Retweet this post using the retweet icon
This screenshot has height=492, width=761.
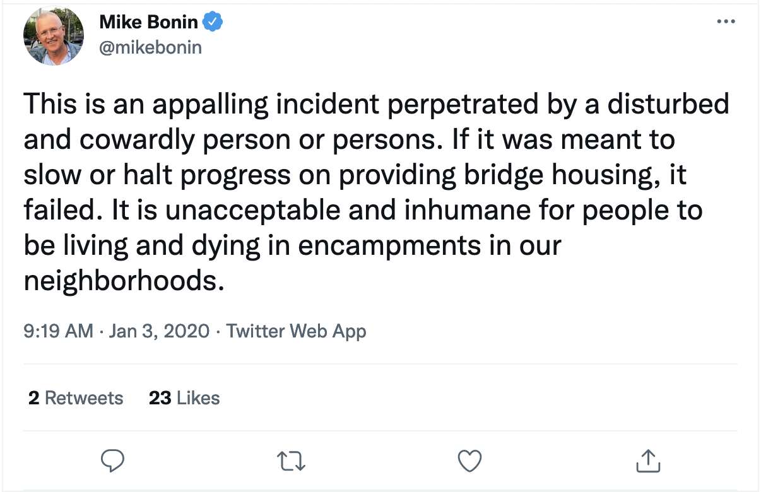[x=292, y=461]
